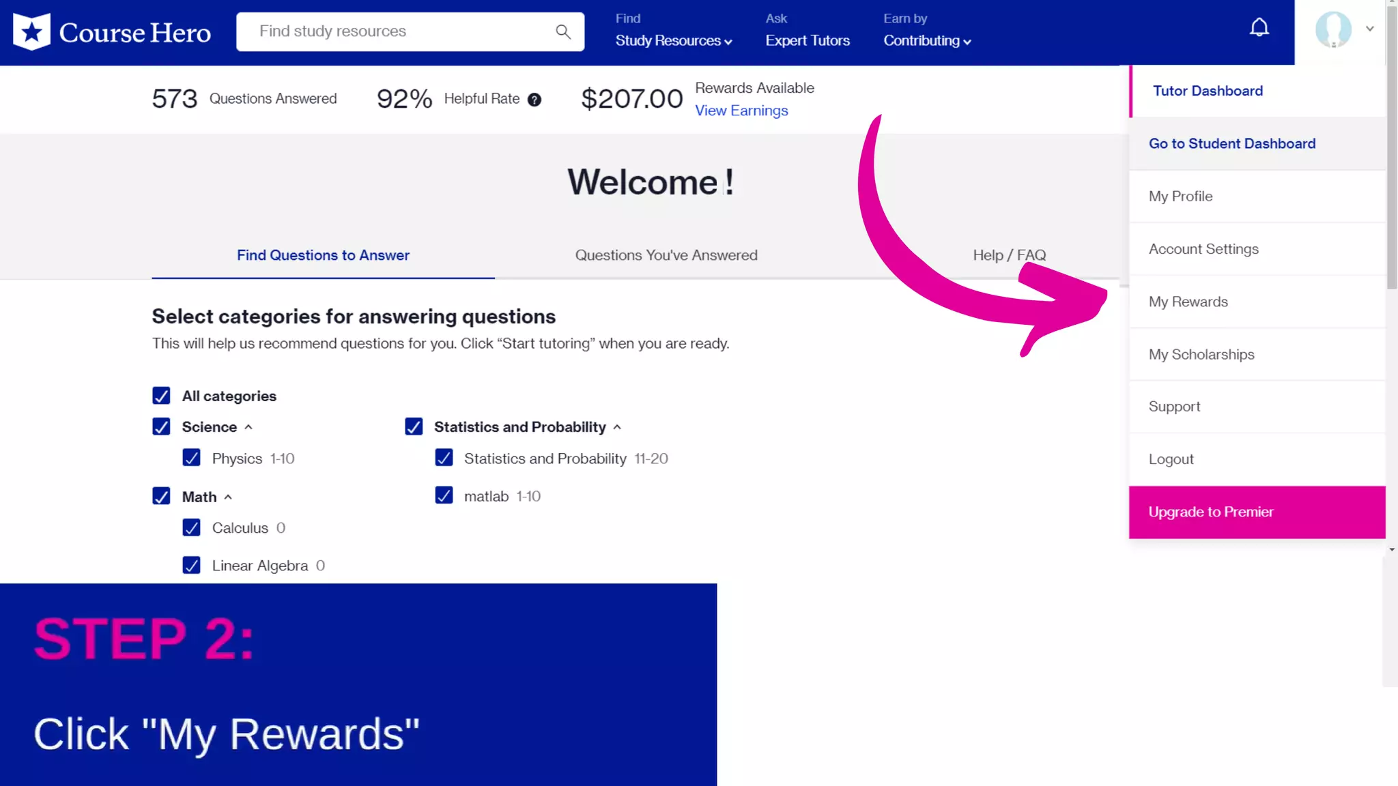Click the Course Hero star logo
Screen dimensions: 1398x786
click(x=31, y=32)
